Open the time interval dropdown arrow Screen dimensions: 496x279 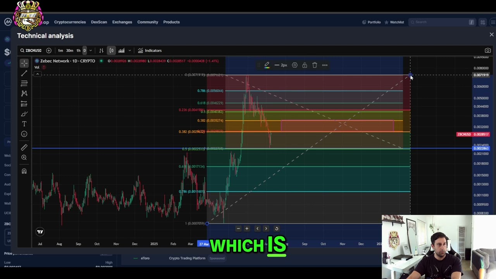point(90,50)
